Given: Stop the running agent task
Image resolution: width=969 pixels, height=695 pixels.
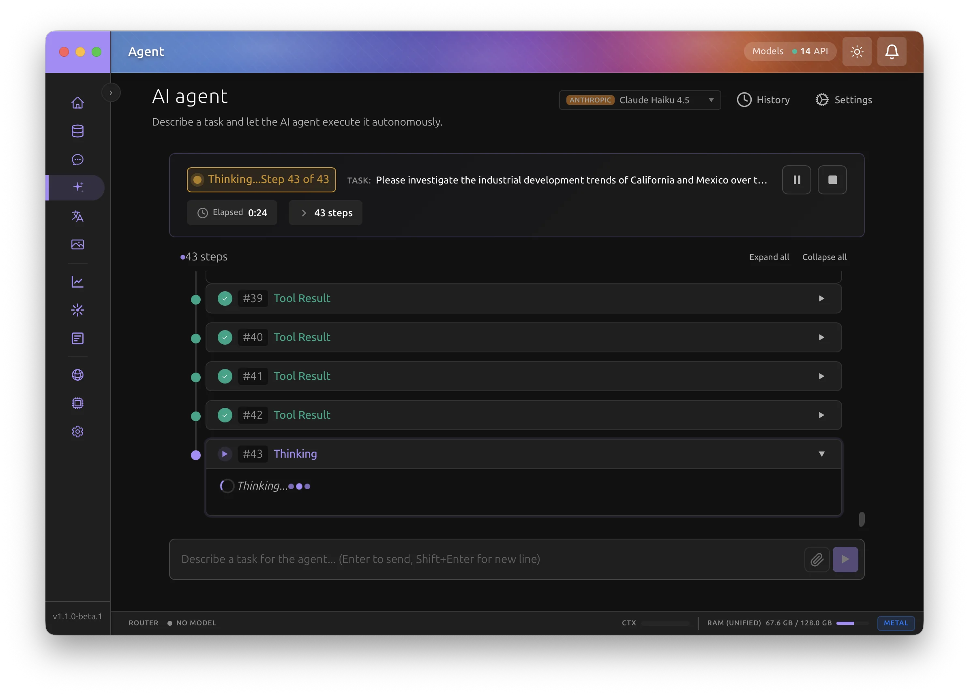Looking at the screenshot, I should (x=832, y=180).
